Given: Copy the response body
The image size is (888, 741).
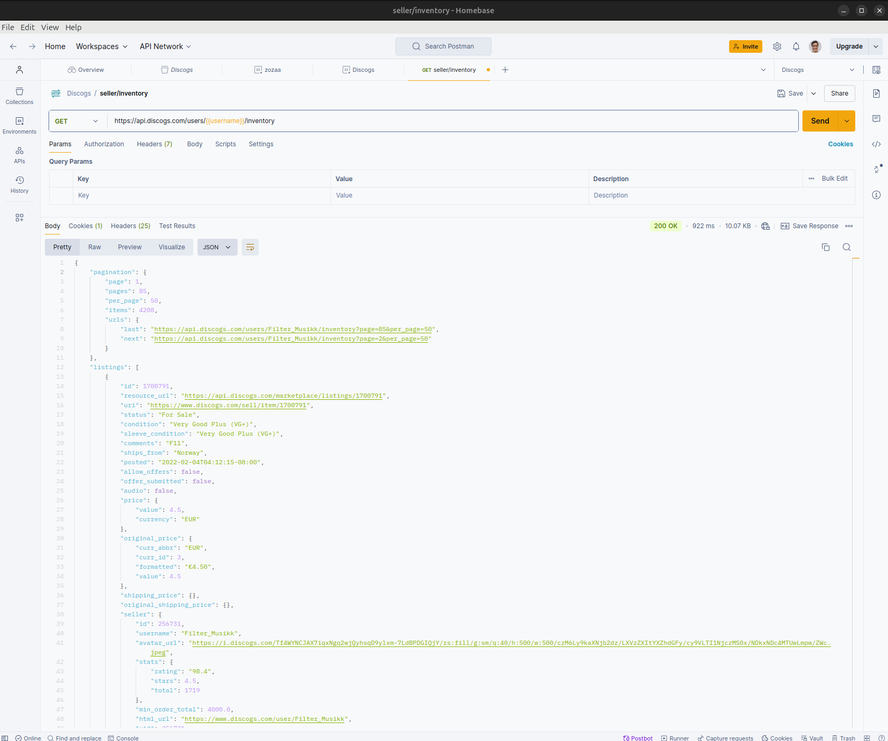Looking at the screenshot, I should coord(826,247).
